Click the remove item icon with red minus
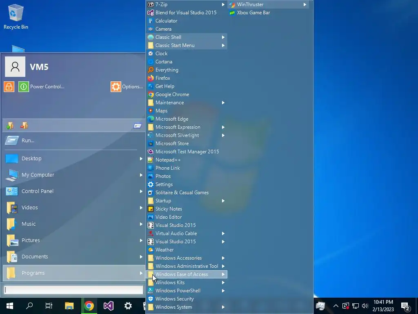Viewport: 418px width, 314px height. (x=24, y=125)
